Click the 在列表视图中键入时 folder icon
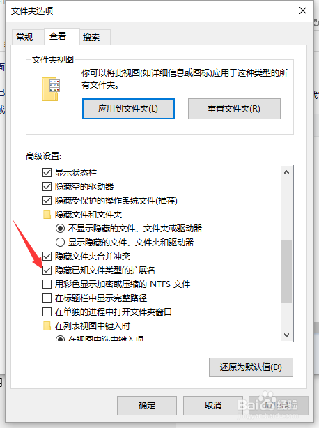Viewport: 319px width, 428px height. pyautogui.click(x=47, y=326)
